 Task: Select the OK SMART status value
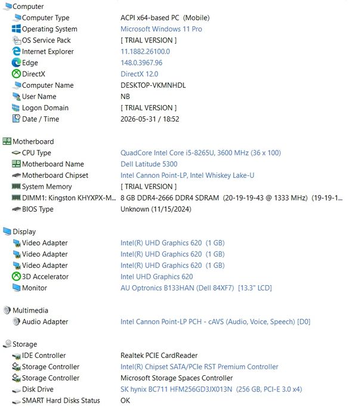click(x=125, y=400)
